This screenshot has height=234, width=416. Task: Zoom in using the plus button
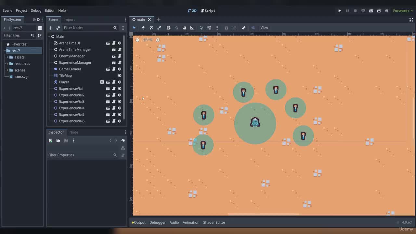158,40
